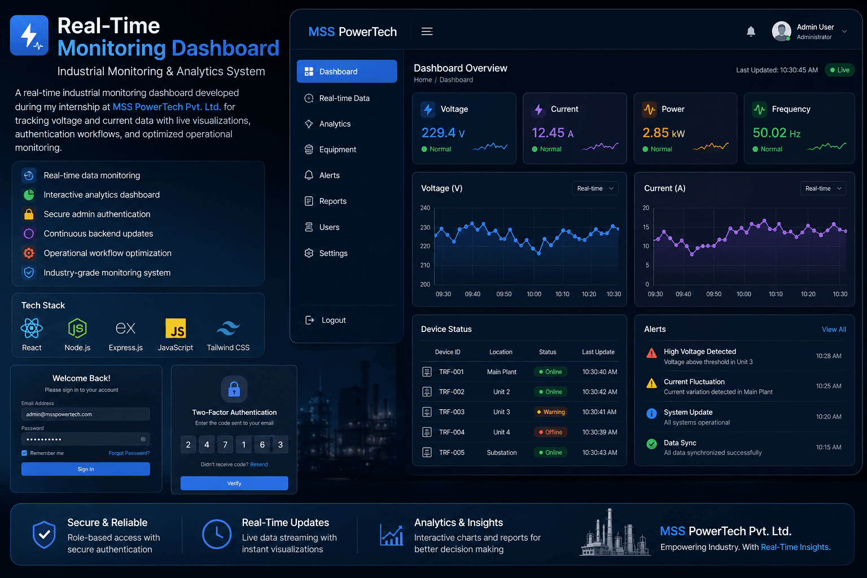Click the Sign In button
The image size is (867, 578).
[86, 469]
